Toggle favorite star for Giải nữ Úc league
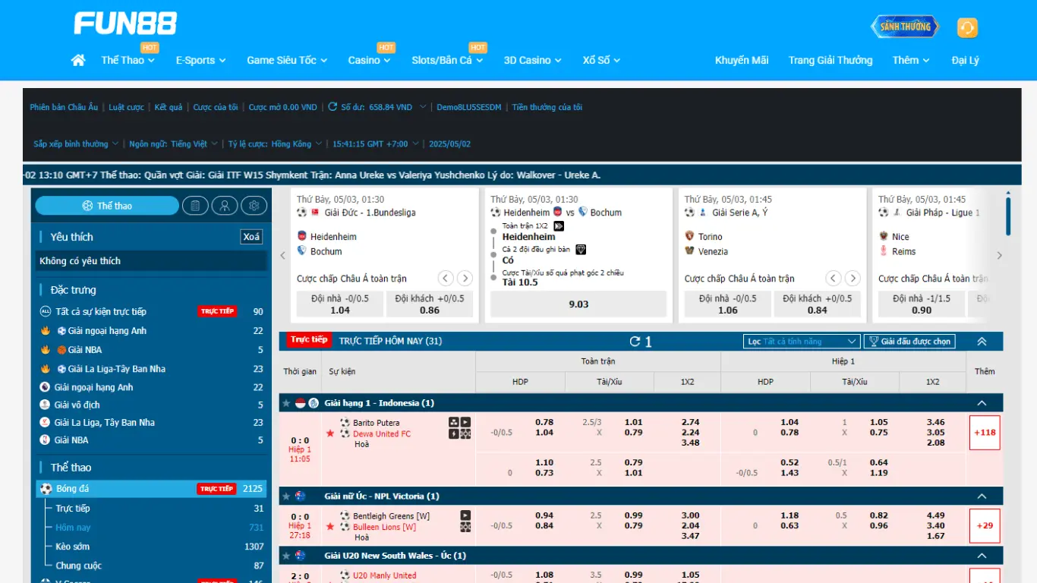 286,496
